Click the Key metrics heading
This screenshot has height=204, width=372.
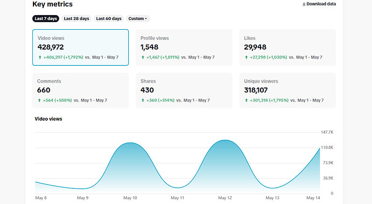pos(52,4)
